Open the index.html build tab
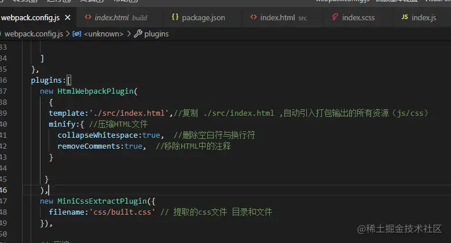 120,17
